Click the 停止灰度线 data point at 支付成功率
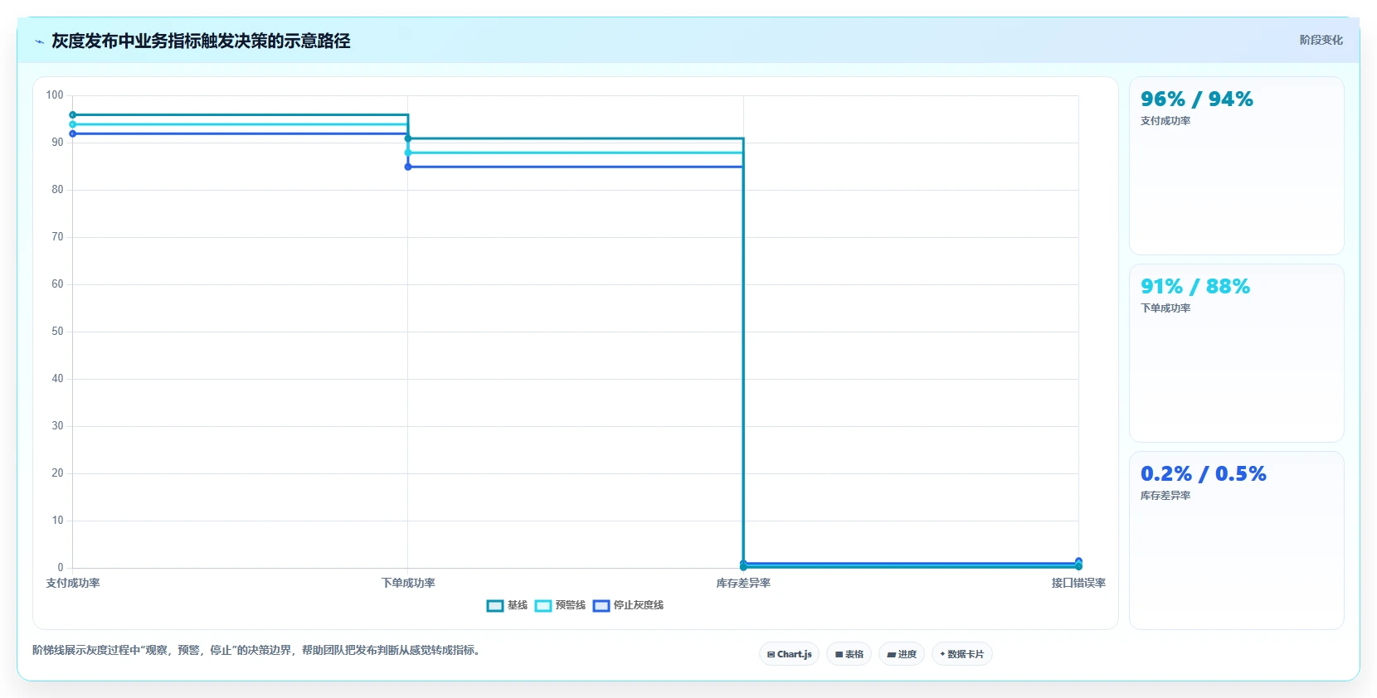This screenshot has width=1377, height=698. coord(73,133)
